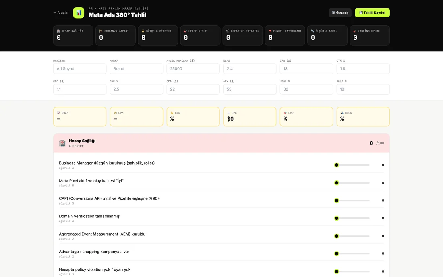This screenshot has height=277, width=443.
Task: Focus the Danışan name input field
Action: coord(80,68)
